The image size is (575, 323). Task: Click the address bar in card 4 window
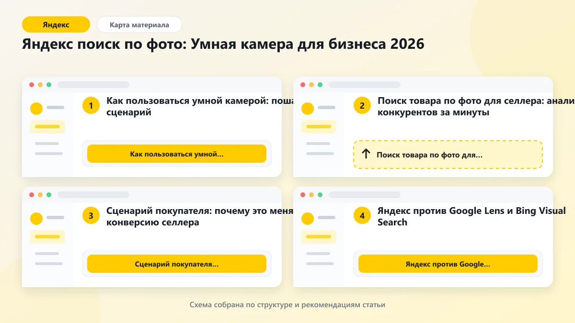click(x=365, y=195)
